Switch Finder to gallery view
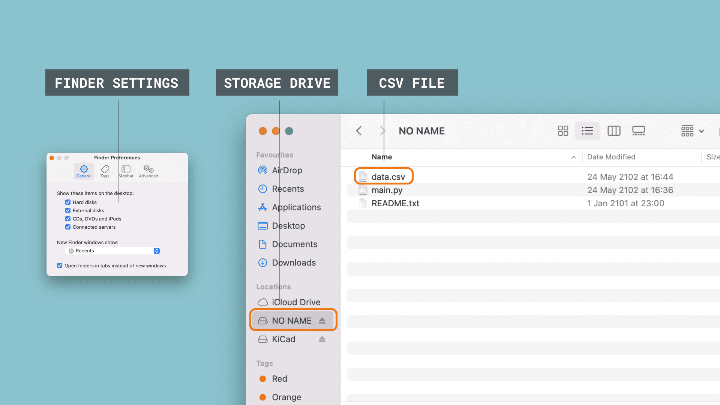Image resolution: width=720 pixels, height=405 pixels. pos(638,131)
